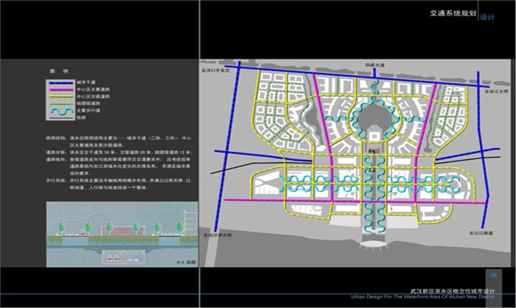This screenshot has height=308, width=516.
Task: Open the A-A street section drawing
Action: (x=122, y=234)
